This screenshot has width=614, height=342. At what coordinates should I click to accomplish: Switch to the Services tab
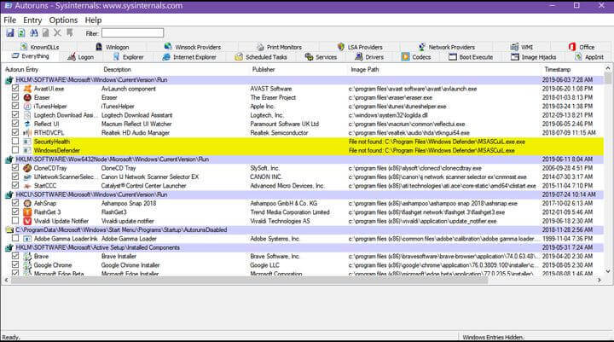321,57
